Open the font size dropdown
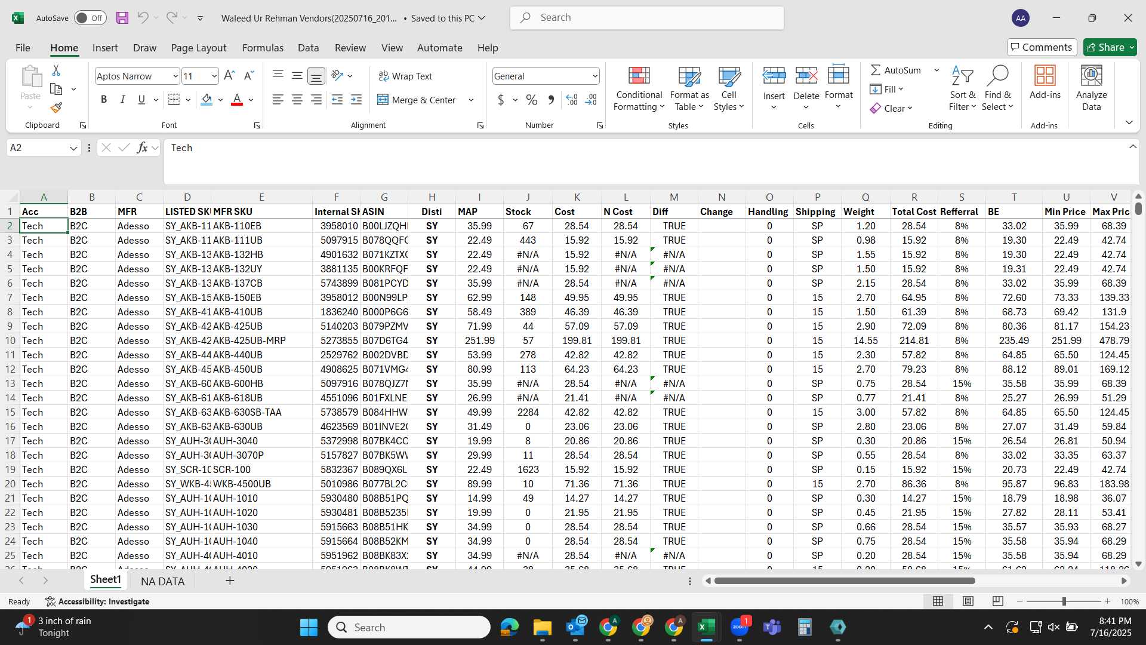The width and height of the screenshot is (1146, 645). tap(214, 76)
